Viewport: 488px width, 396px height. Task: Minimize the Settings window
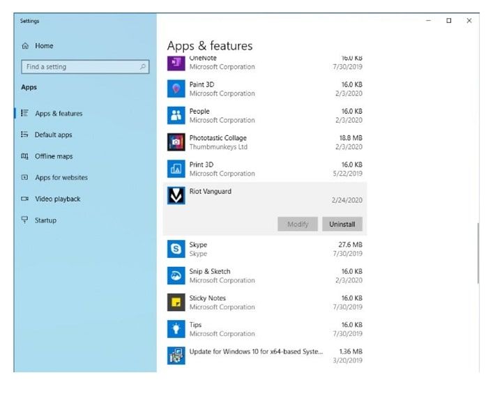coord(429,20)
